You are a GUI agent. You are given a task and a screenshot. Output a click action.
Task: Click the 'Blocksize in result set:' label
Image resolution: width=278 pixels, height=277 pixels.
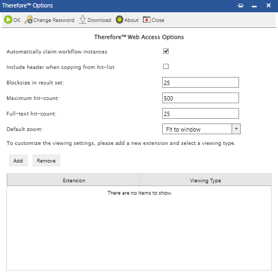click(35, 83)
